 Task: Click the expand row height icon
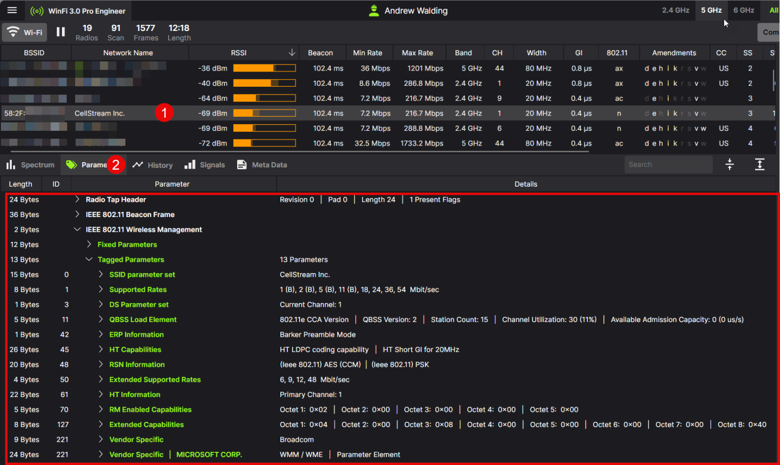click(760, 164)
